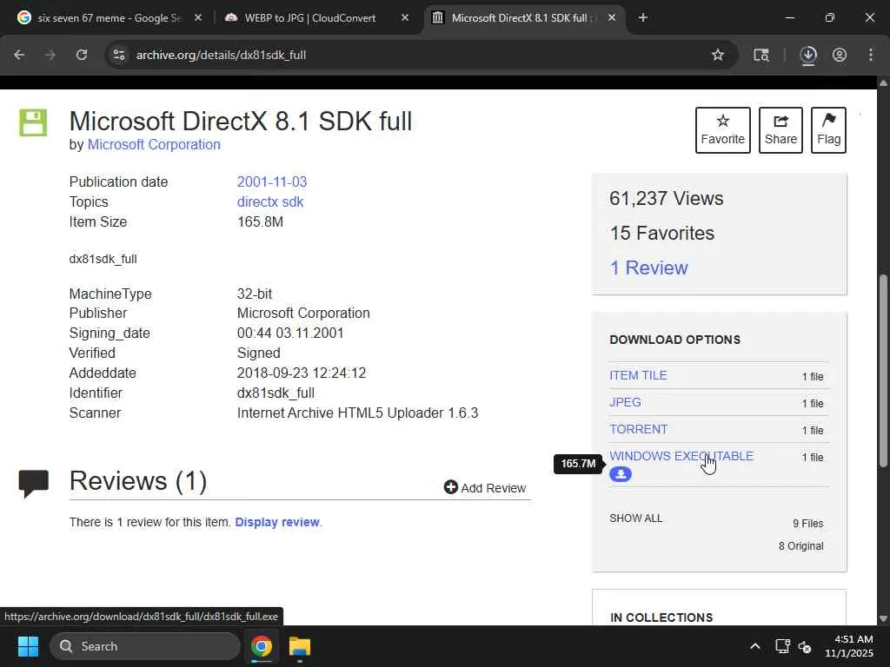Click Add Review
The width and height of the screenshot is (890, 667).
coord(485,488)
